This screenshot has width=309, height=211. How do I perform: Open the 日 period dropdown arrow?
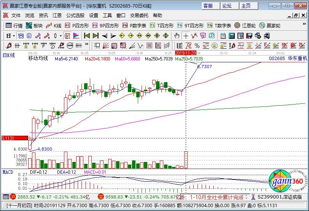14,36
